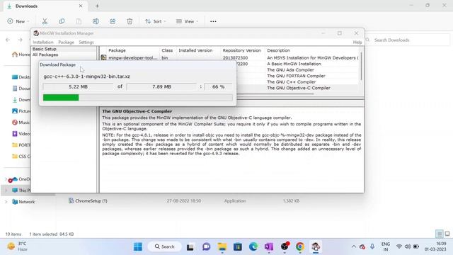
Task: Select Network in Explorer sidebar
Action: (23, 202)
